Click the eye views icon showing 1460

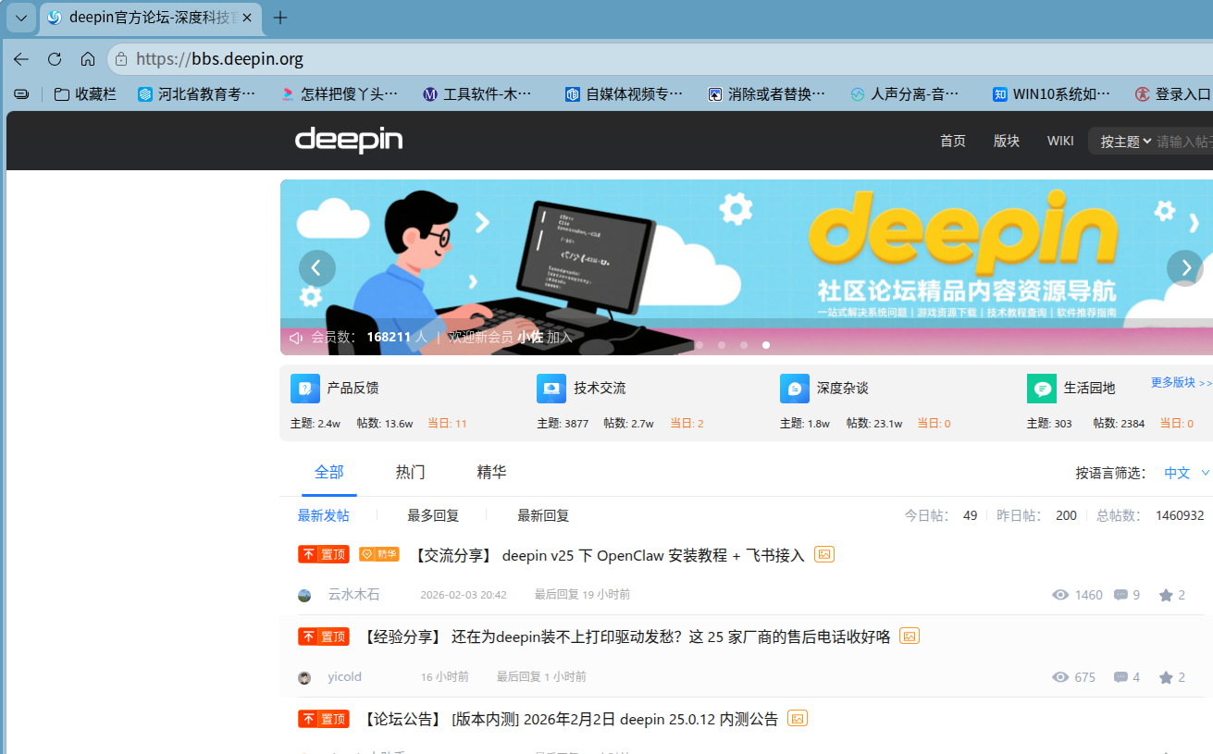click(1060, 595)
